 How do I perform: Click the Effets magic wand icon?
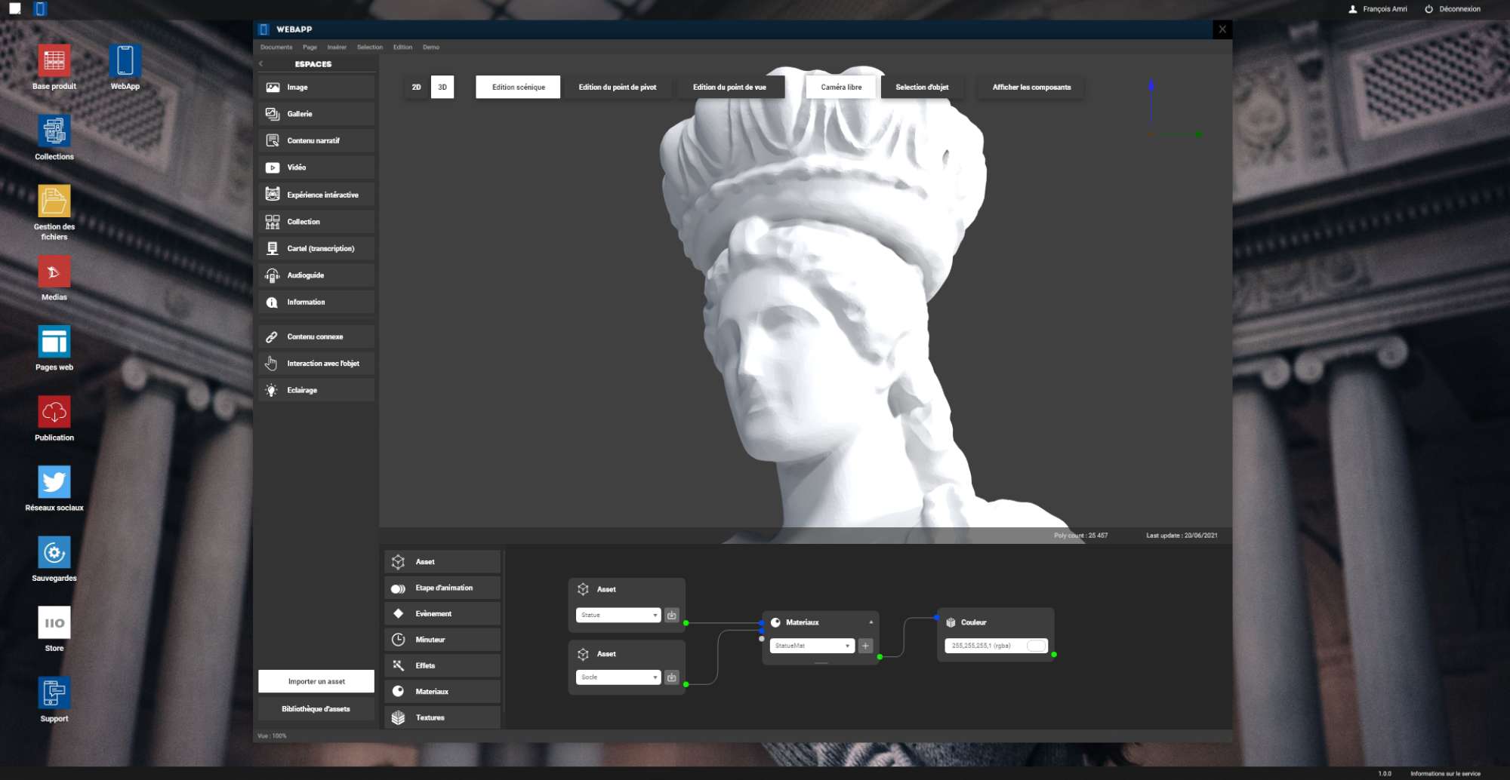point(399,665)
